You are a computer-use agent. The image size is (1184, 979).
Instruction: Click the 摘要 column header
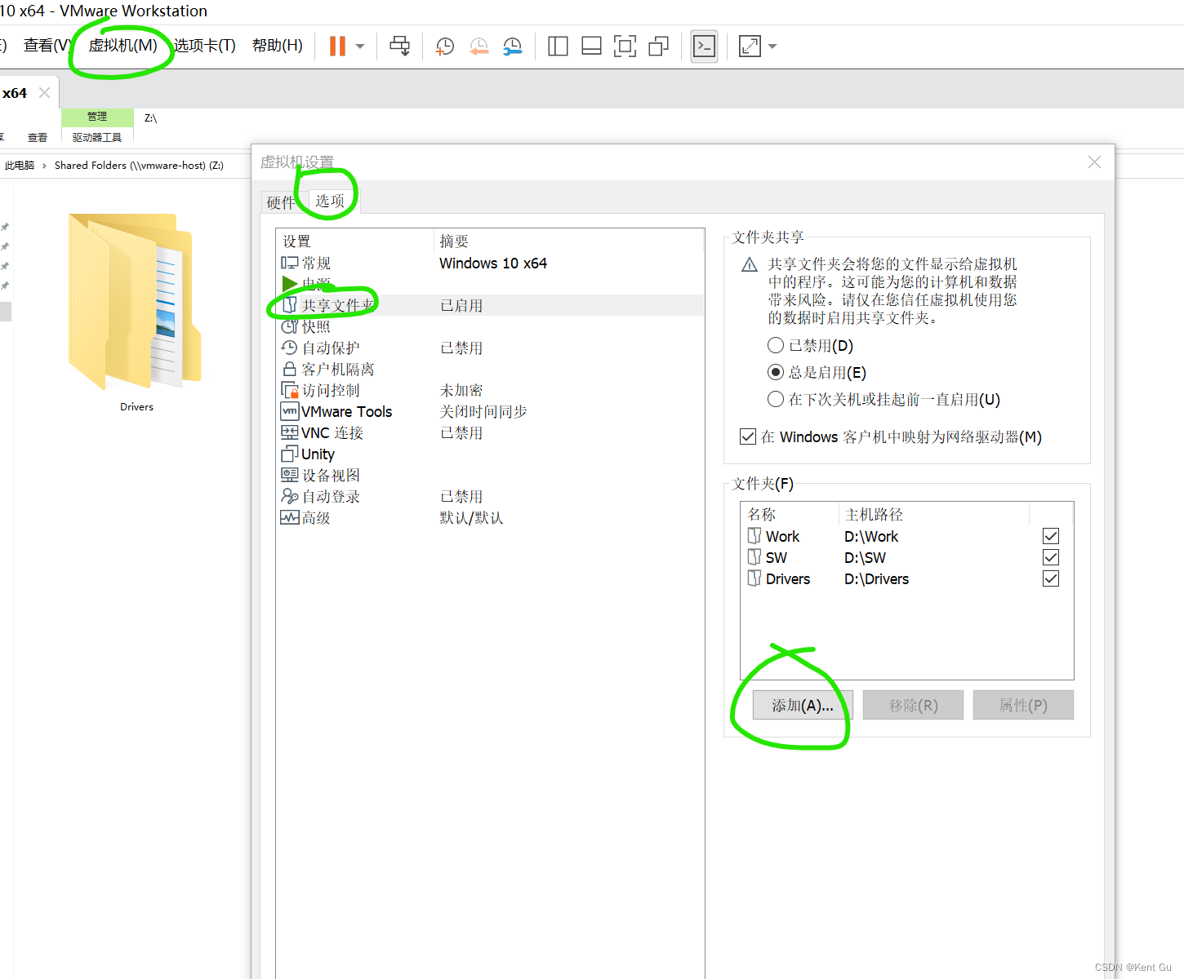568,241
